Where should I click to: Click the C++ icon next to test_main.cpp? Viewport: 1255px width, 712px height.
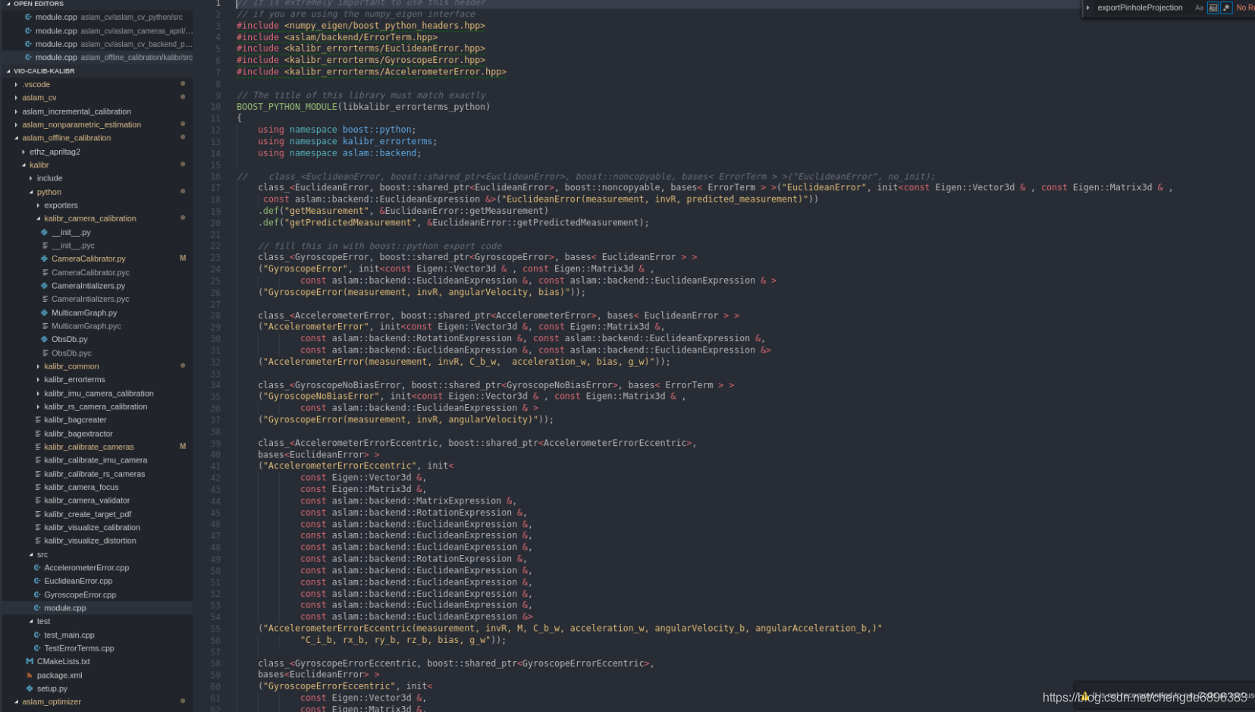pyautogui.click(x=37, y=635)
